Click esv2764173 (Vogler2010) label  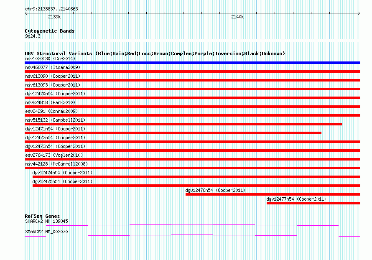[x=54, y=155]
